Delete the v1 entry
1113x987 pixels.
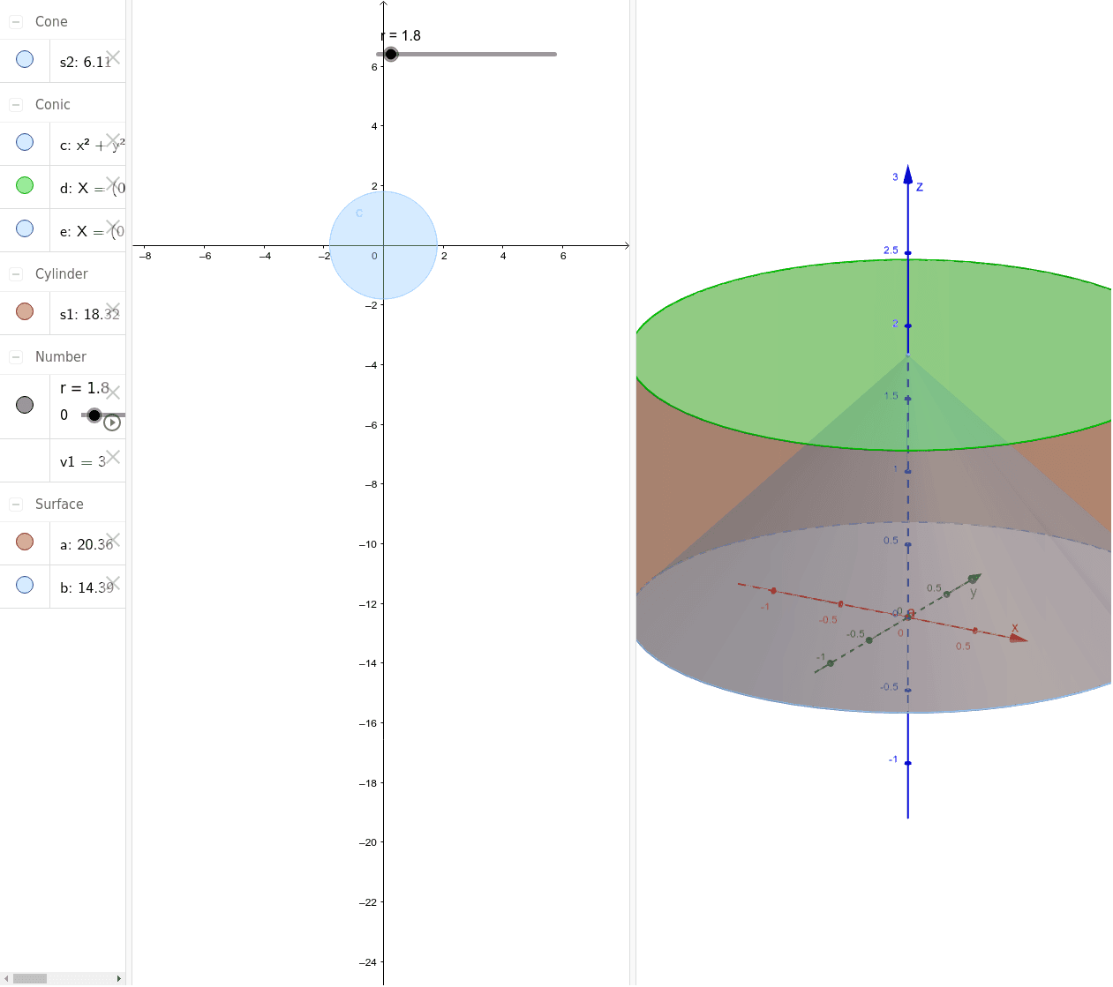(x=113, y=457)
